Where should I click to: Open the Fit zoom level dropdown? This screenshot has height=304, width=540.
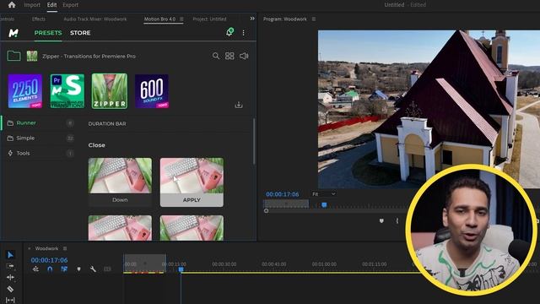point(324,194)
